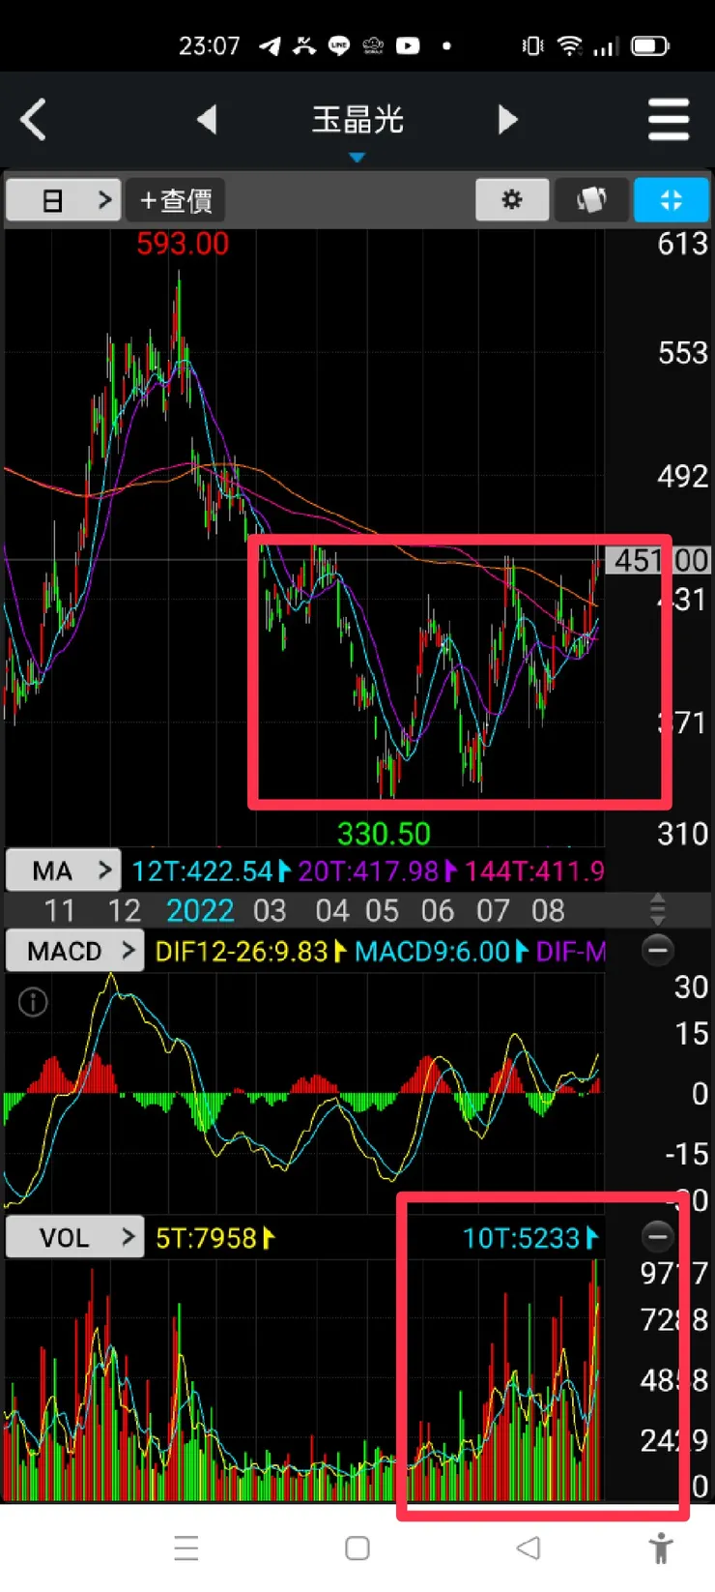Tap the 330.50 low price label
The image size is (715, 1592).
point(384,834)
